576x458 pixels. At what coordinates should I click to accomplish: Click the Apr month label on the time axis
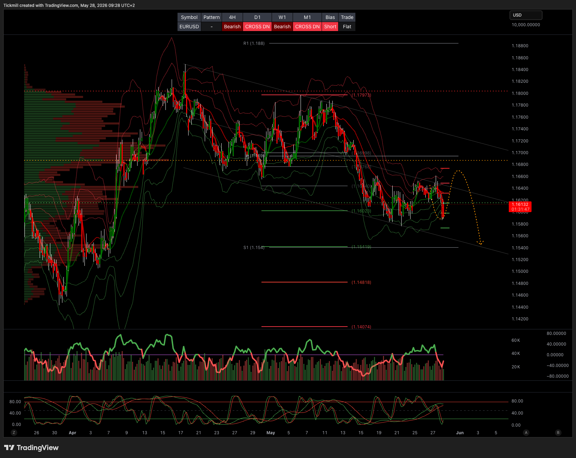click(72, 433)
